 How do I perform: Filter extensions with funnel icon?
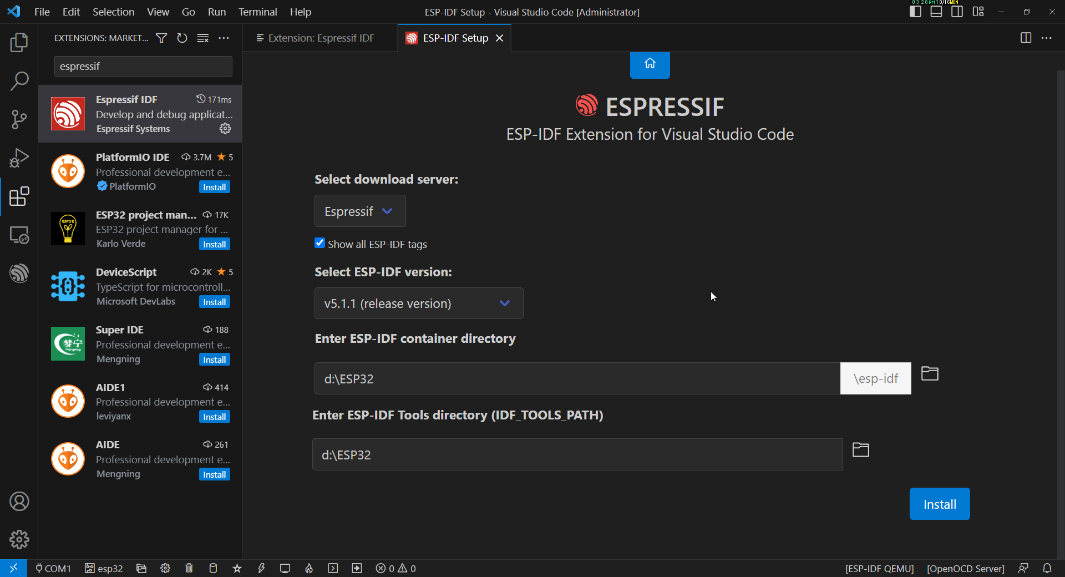(x=161, y=38)
